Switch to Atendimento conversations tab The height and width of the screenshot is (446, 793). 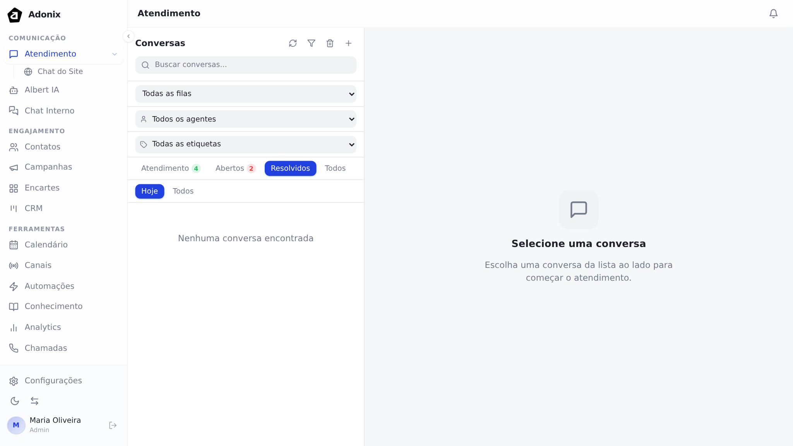click(170, 168)
